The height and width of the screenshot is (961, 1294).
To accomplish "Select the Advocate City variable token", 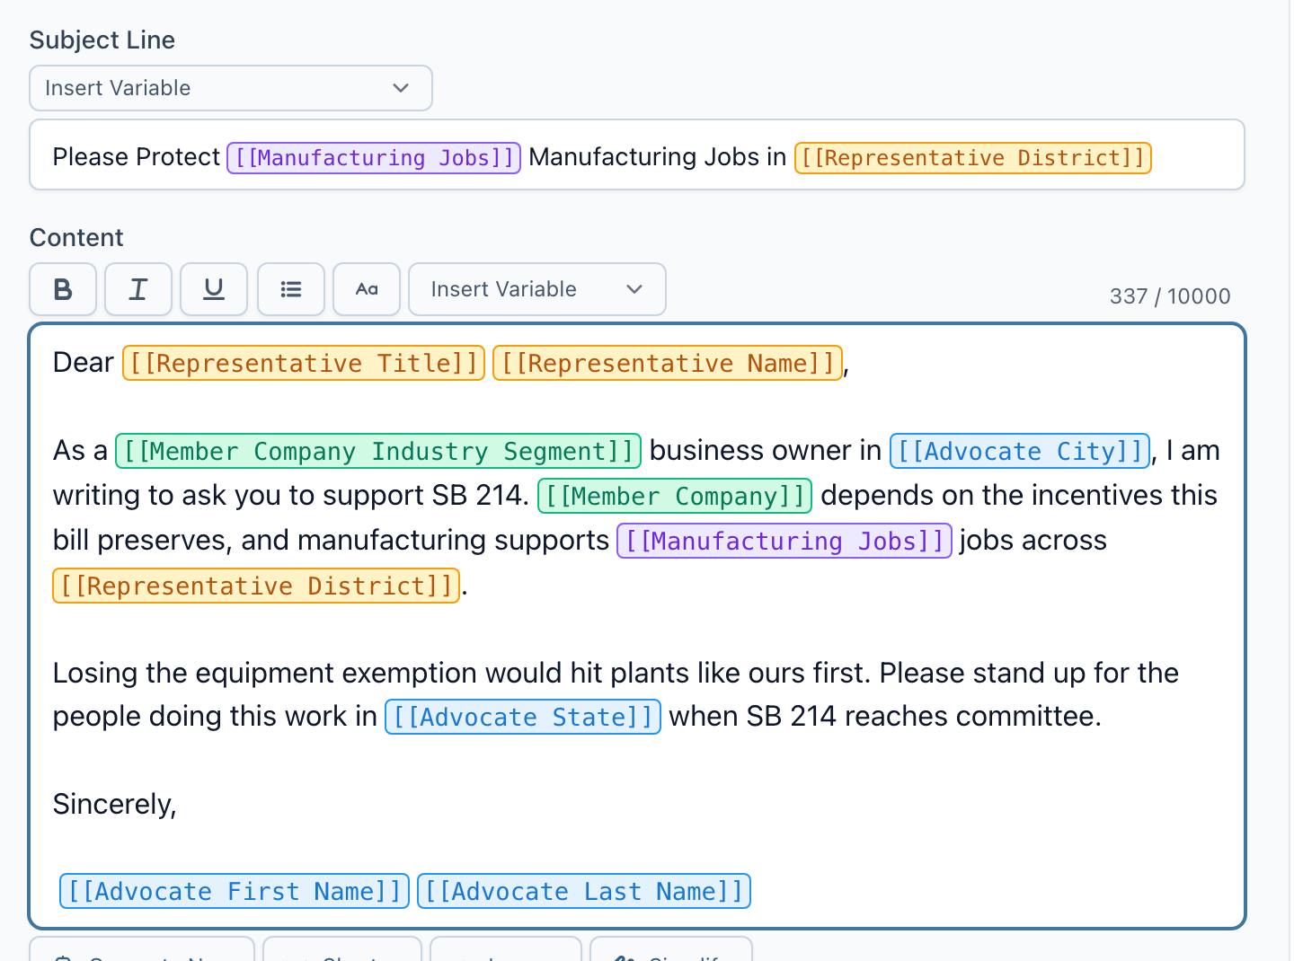I will [1020, 451].
